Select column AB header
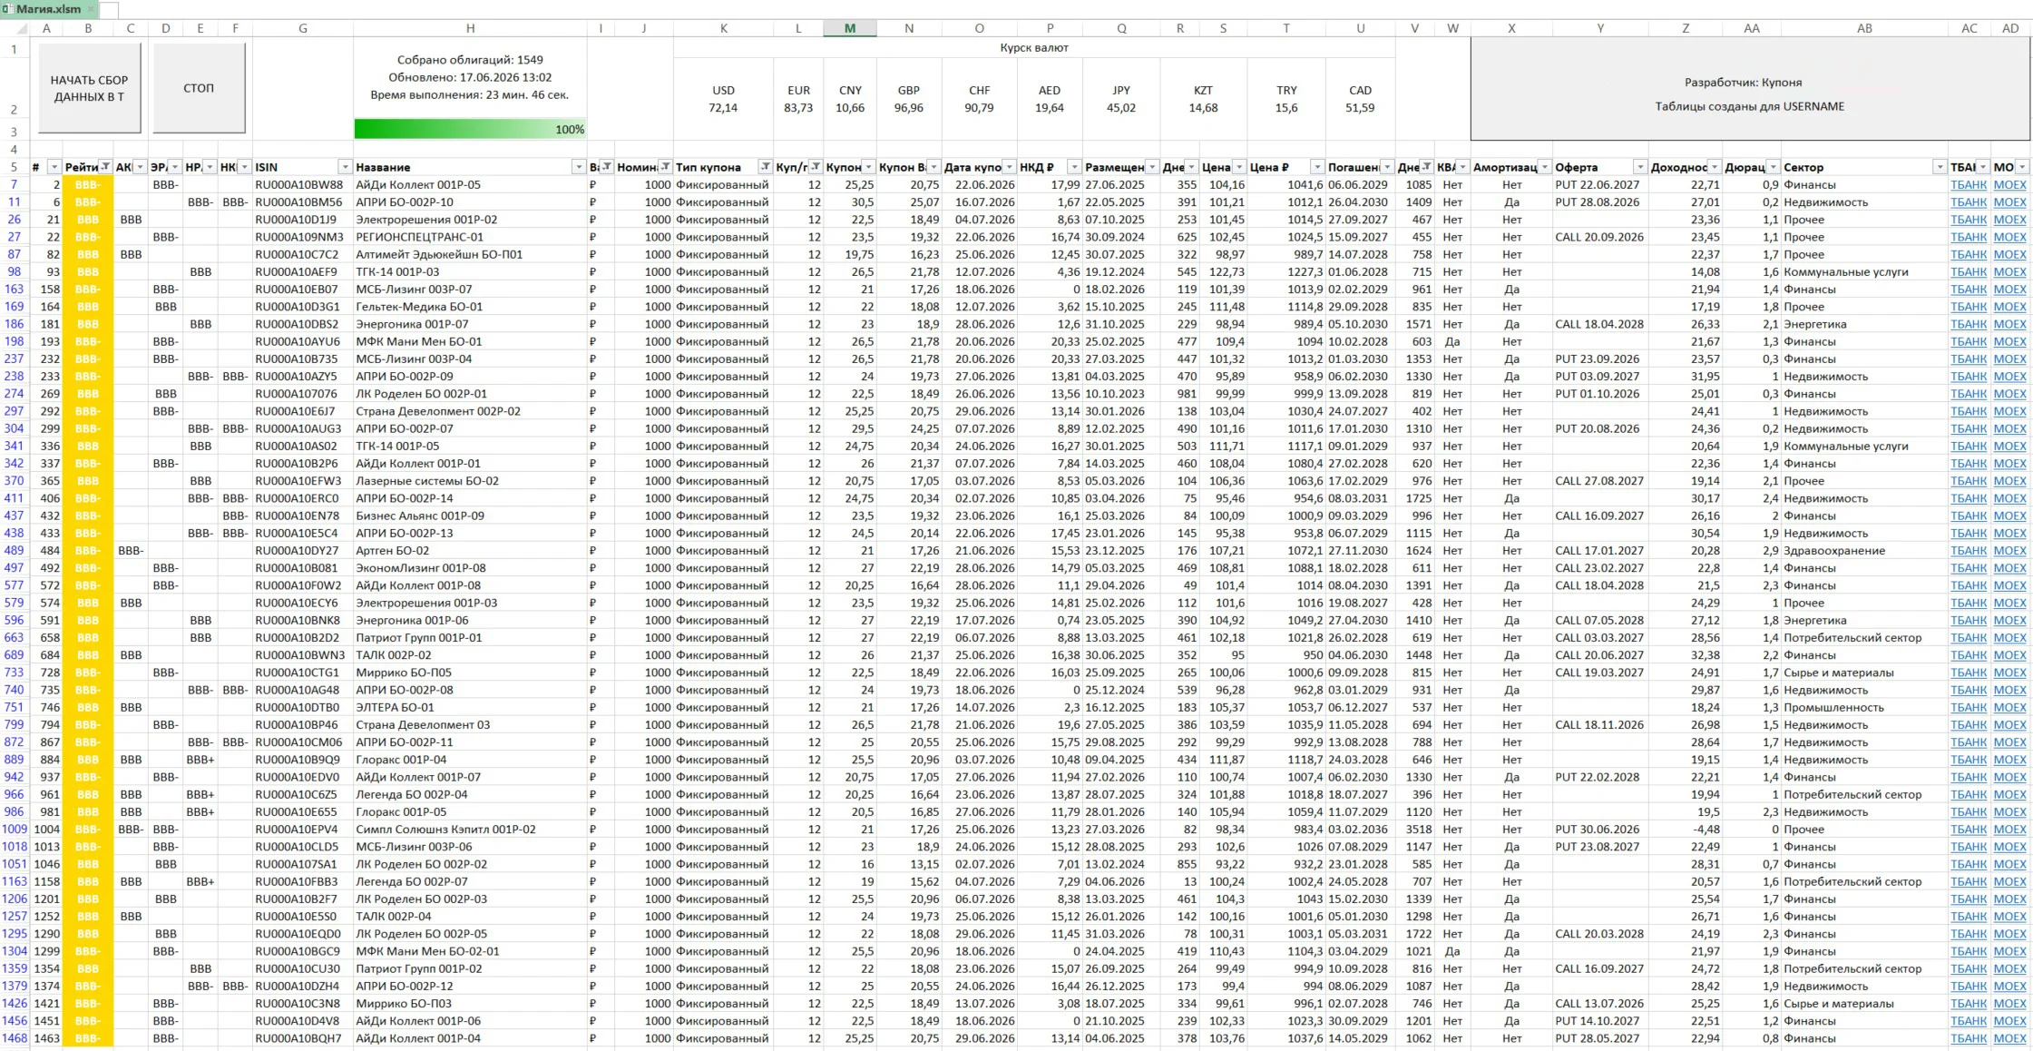The image size is (2033, 1051). coord(1864,28)
